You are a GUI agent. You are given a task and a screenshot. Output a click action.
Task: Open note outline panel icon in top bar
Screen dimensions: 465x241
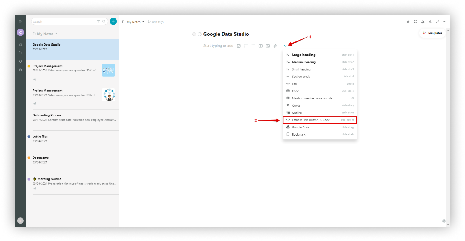pos(415,22)
